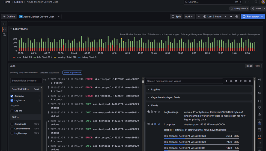
Task: Click copy icon in log details toolbar
Action: (x=236, y=81)
